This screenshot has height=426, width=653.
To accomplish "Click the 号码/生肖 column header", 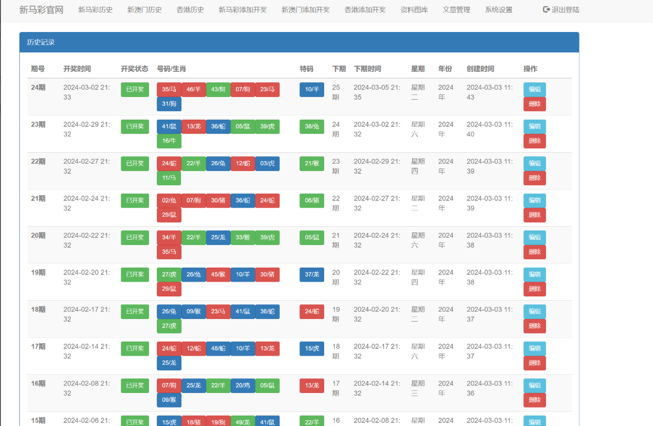I will click(172, 69).
